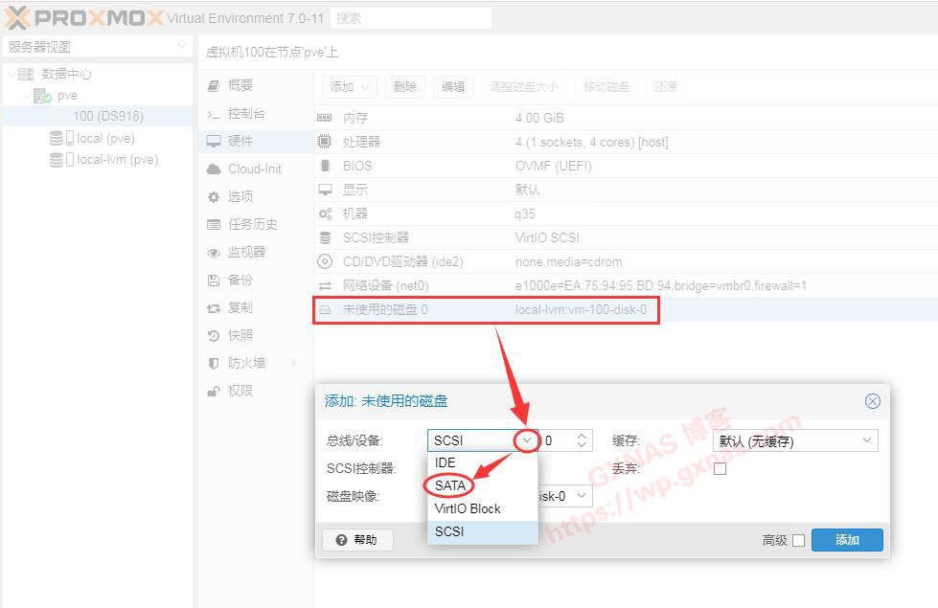View the 任务历史 task history
This screenshot has width=938, height=608.
click(254, 223)
